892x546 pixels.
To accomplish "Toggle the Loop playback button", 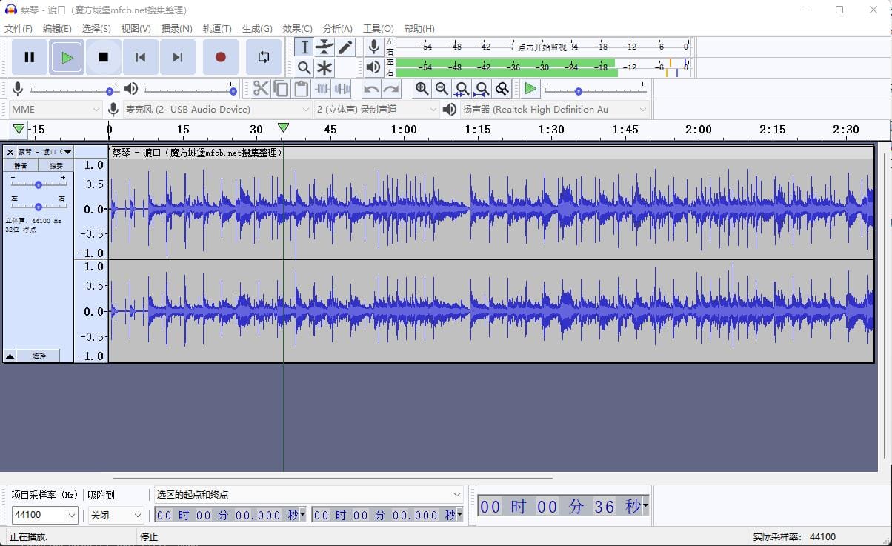I will 264,57.
